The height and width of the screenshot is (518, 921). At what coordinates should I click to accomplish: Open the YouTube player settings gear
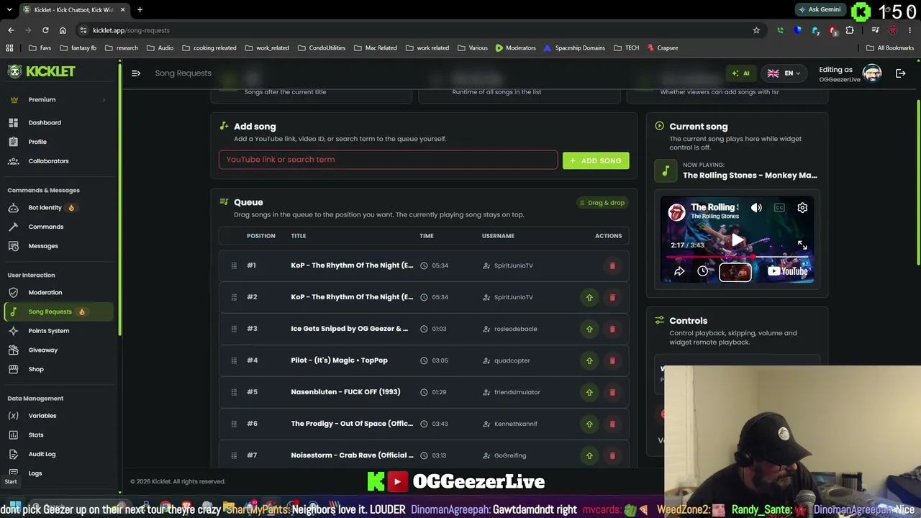click(x=802, y=208)
